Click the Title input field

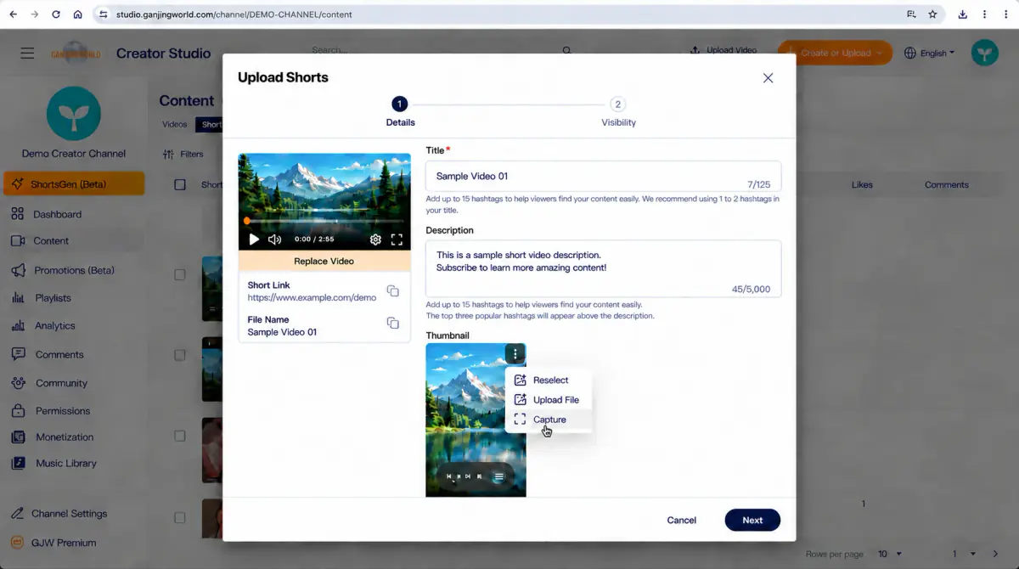[603, 176]
